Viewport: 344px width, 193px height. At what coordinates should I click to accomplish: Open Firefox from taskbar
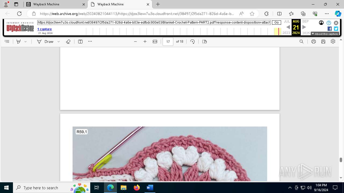(x=137, y=188)
